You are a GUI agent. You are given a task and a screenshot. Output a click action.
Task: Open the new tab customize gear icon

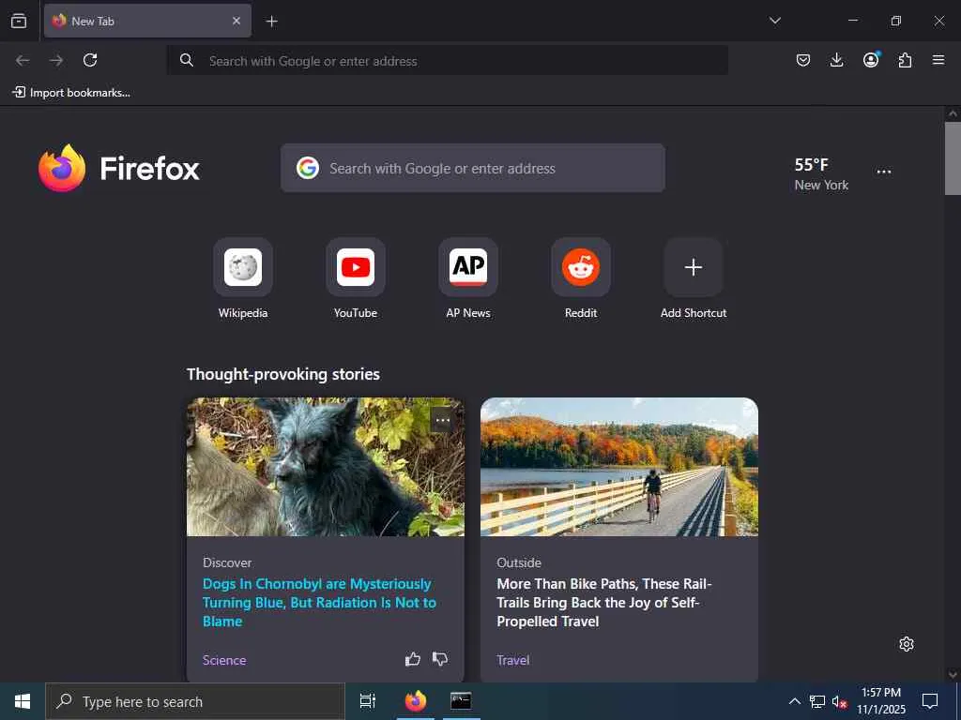[907, 644]
